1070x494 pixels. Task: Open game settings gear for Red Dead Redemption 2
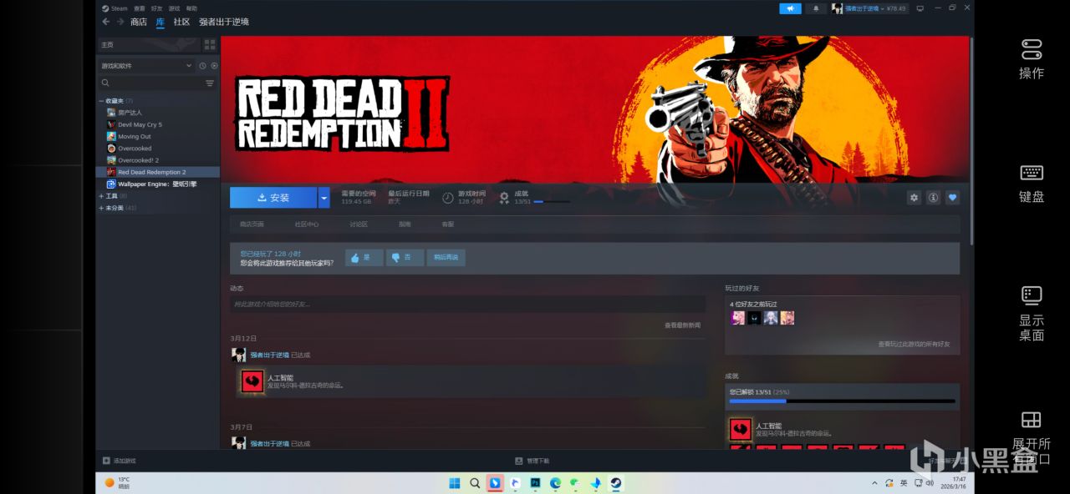click(914, 198)
